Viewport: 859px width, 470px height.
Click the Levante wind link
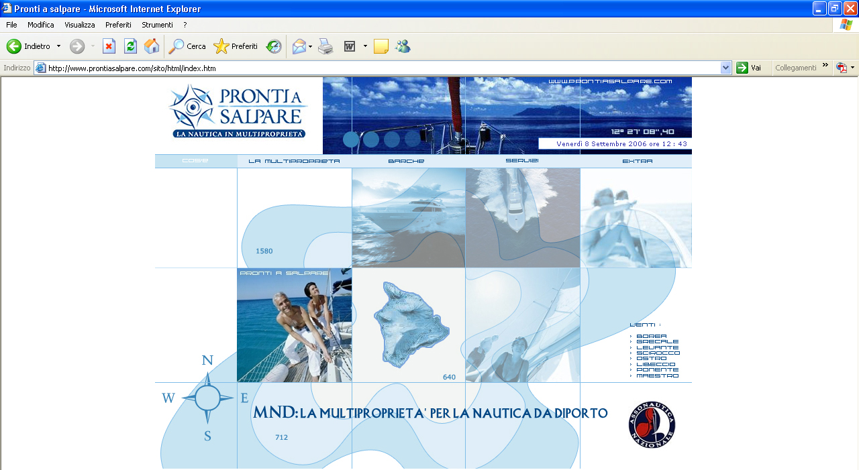point(657,347)
